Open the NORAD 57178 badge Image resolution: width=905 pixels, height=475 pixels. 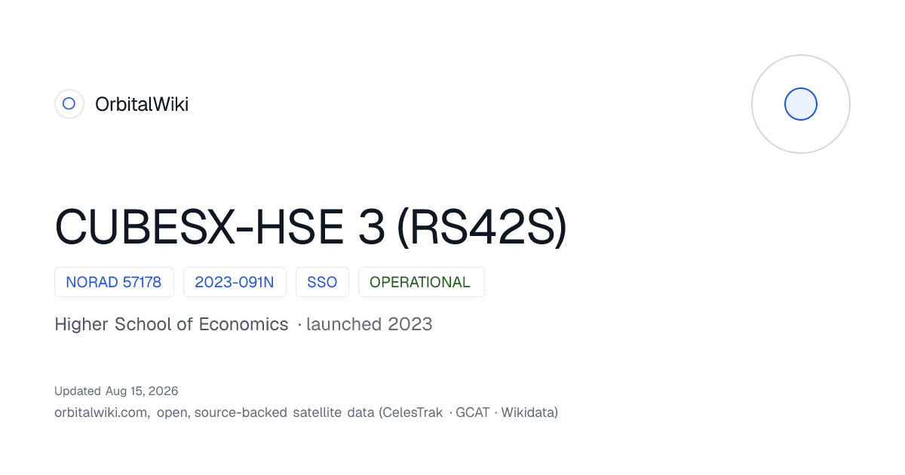click(114, 282)
